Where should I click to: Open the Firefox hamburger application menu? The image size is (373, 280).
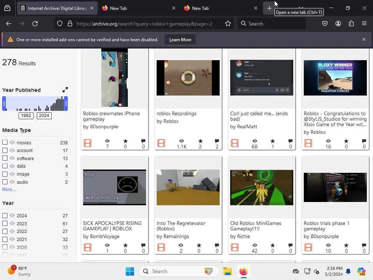[x=364, y=24]
